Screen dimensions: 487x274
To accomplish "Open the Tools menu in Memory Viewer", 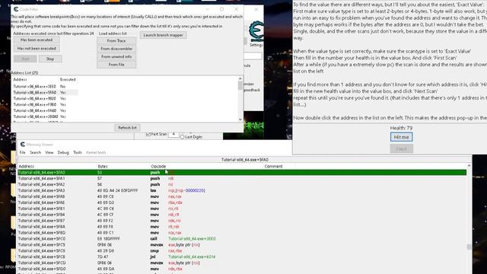I will [x=78, y=152].
